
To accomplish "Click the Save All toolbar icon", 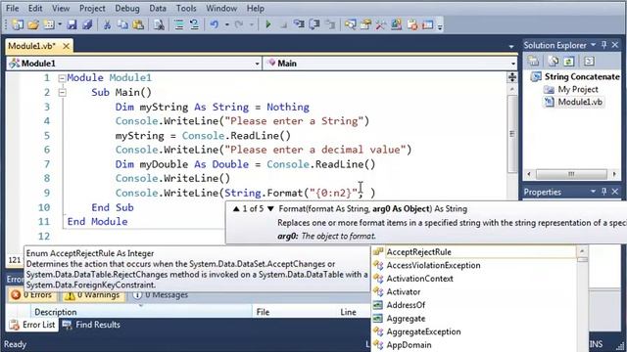I will [x=87, y=24].
